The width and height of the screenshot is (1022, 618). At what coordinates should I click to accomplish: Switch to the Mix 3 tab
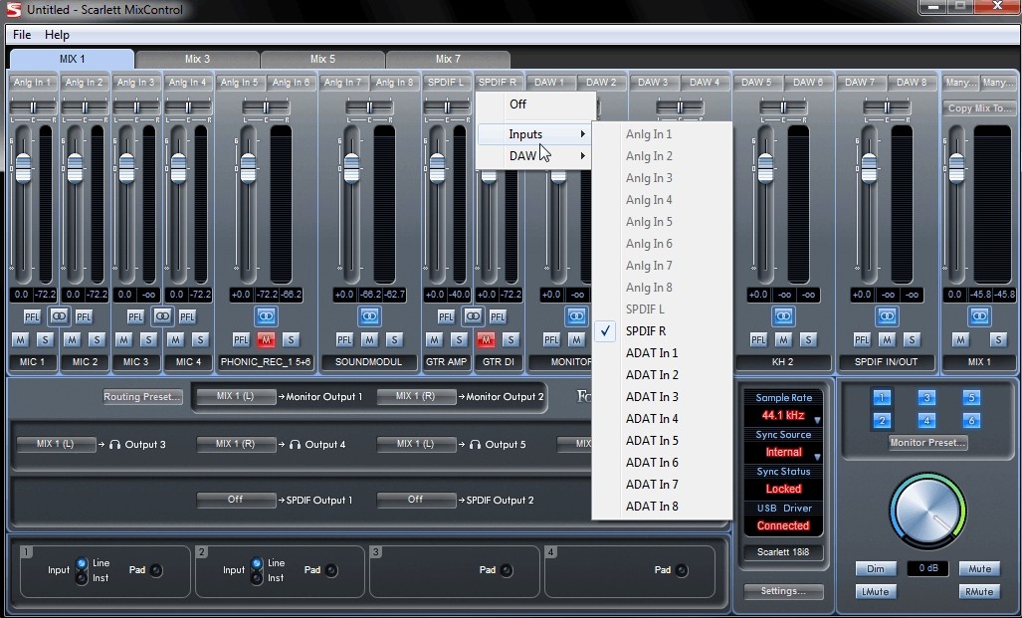[197, 60]
